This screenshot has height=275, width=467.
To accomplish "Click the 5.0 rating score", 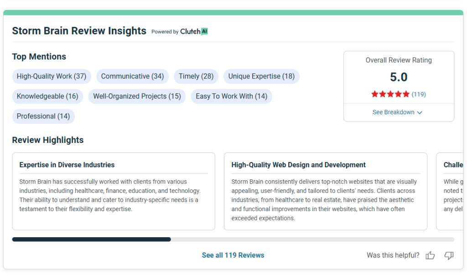I will 399,77.
